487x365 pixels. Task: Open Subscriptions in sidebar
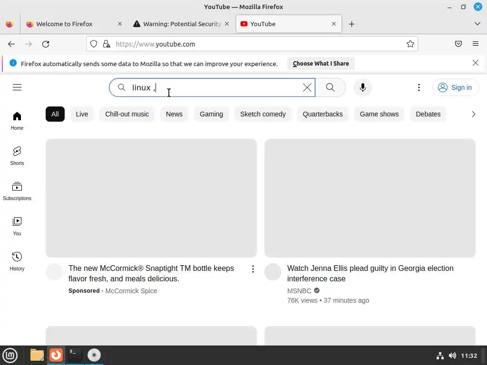tap(17, 191)
